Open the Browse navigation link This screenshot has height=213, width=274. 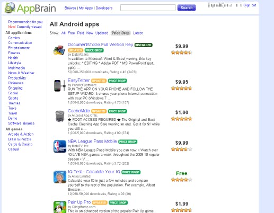point(70,8)
